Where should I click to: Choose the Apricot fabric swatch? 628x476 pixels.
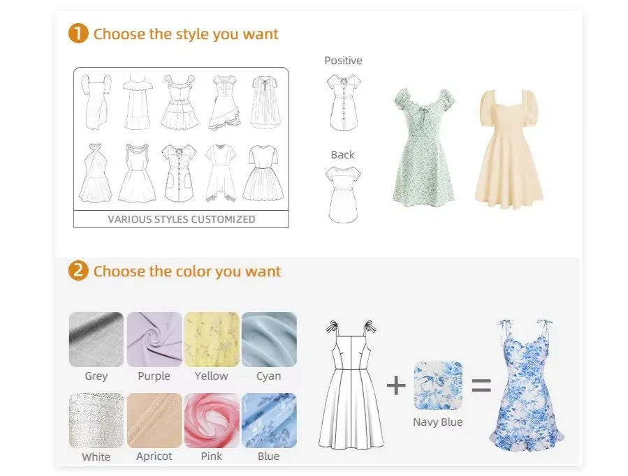click(x=154, y=420)
